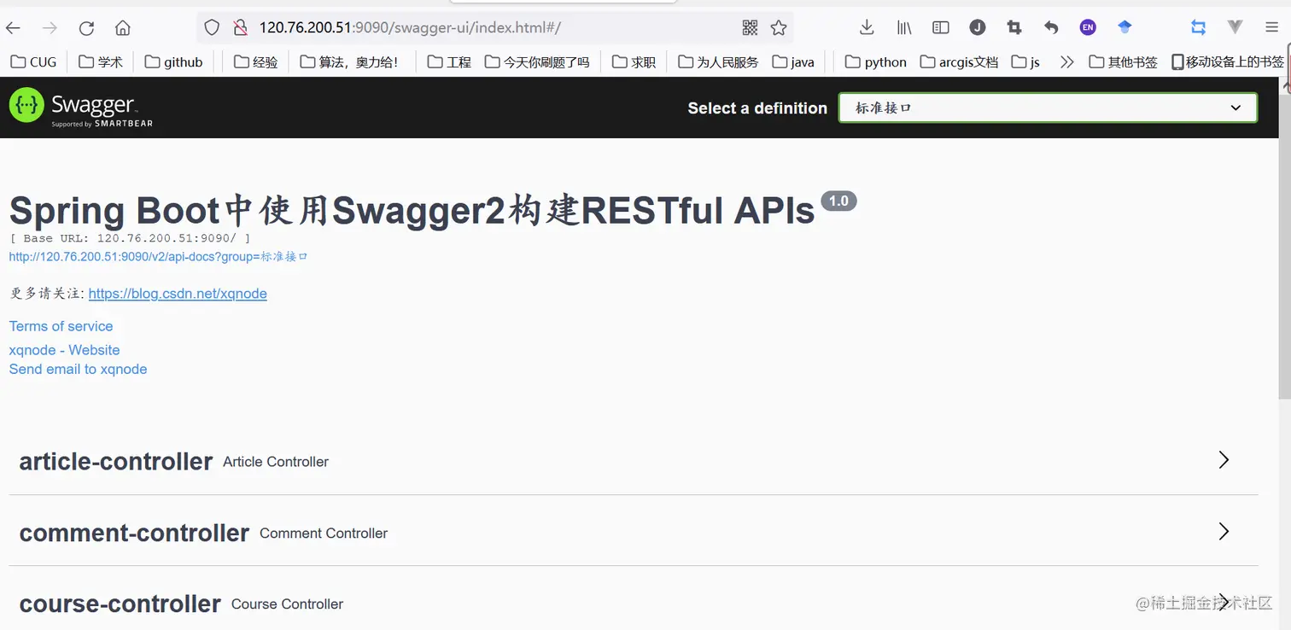Click the gray V-shaped extension icon
The width and height of the screenshot is (1291, 630).
tap(1235, 27)
